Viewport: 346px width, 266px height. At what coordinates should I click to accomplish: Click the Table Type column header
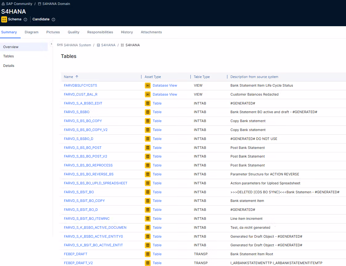[x=202, y=77]
